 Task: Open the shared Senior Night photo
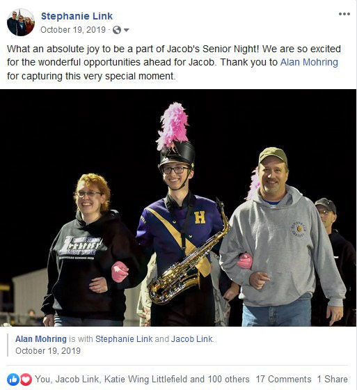pyautogui.click(x=178, y=208)
